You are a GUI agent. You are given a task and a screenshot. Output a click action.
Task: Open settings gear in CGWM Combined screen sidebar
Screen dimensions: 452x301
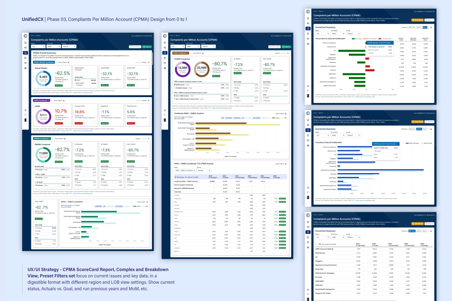(165, 110)
